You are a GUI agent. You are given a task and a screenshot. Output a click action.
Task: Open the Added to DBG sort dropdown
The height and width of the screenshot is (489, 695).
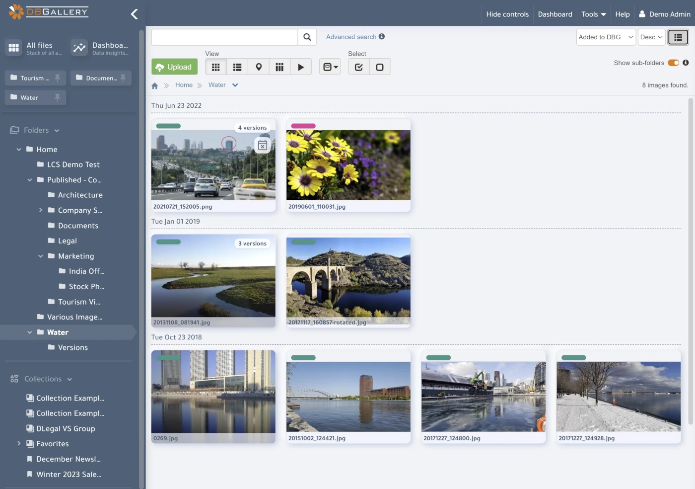click(x=605, y=37)
